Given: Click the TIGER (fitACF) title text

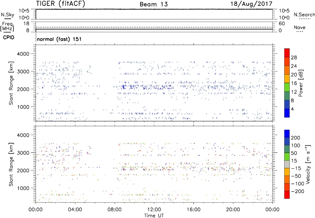Looking at the screenshot, I should point(61,4).
